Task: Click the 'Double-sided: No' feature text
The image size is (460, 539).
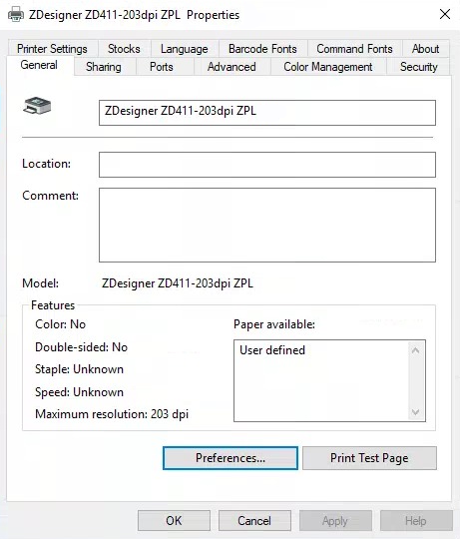Action: 81,347
